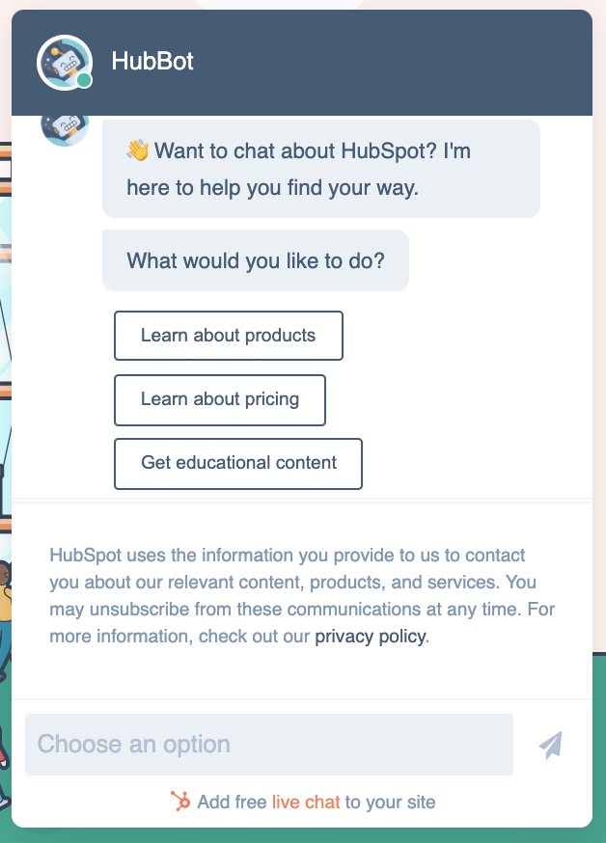
Task: Click the robot illustration inside the header avatar
Action: coord(65,62)
